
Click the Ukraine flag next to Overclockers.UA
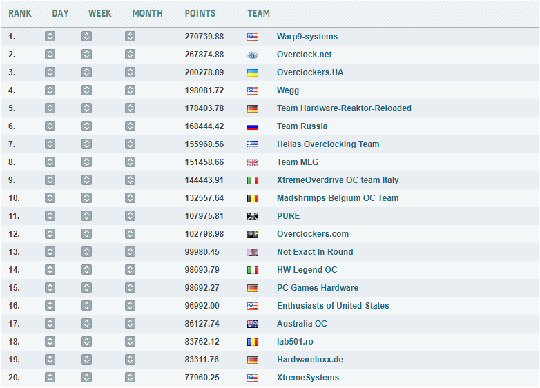[253, 72]
